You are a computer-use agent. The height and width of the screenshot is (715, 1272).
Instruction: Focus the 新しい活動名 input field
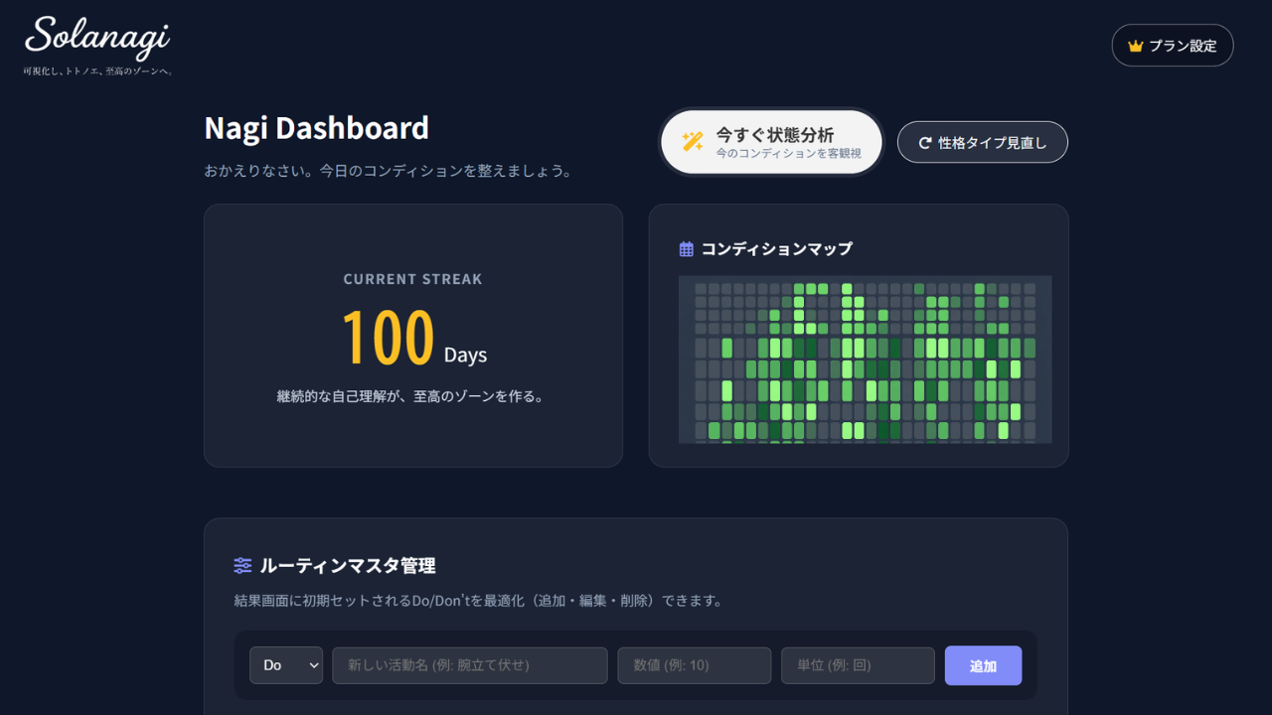tap(470, 665)
